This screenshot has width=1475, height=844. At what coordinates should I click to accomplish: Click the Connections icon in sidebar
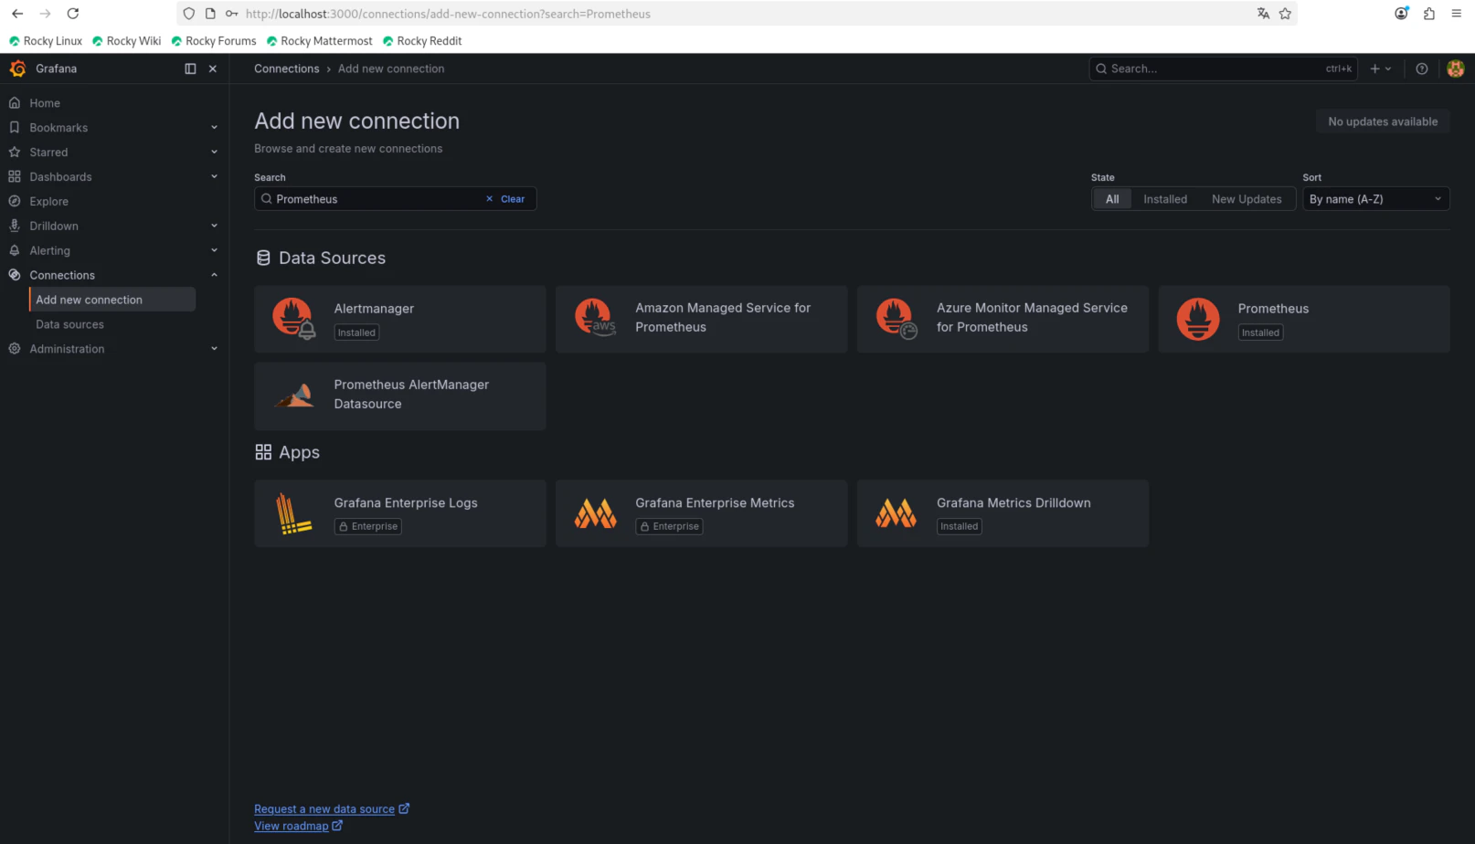[x=15, y=275]
